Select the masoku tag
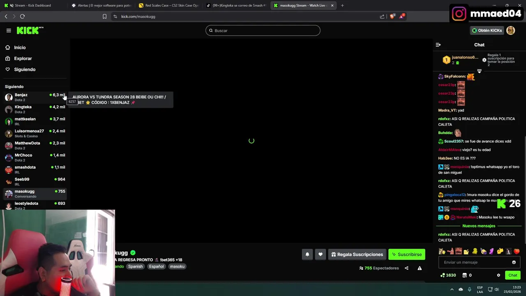526x296 pixels. pos(177,266)
